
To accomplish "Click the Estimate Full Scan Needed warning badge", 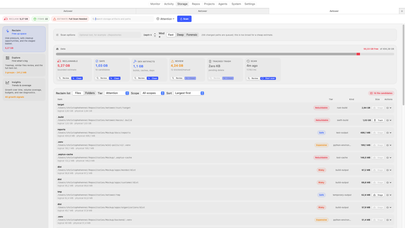I will [x=70, y=19].
